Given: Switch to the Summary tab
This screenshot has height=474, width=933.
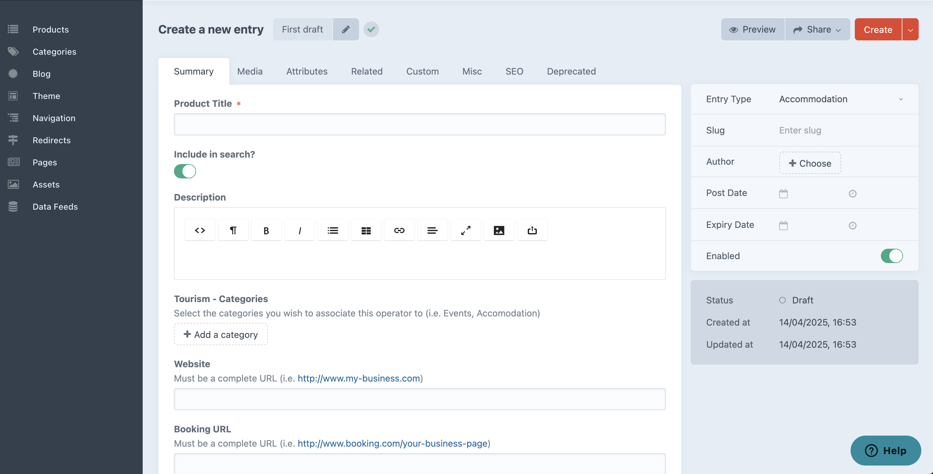Looking at the screenshot, I should click(194, 71).
